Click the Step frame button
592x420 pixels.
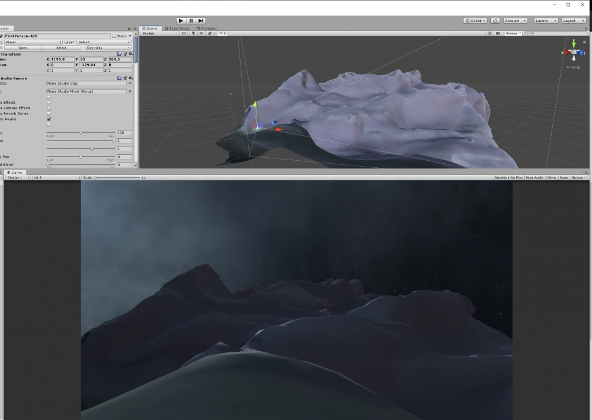click(x=201, y=21)
